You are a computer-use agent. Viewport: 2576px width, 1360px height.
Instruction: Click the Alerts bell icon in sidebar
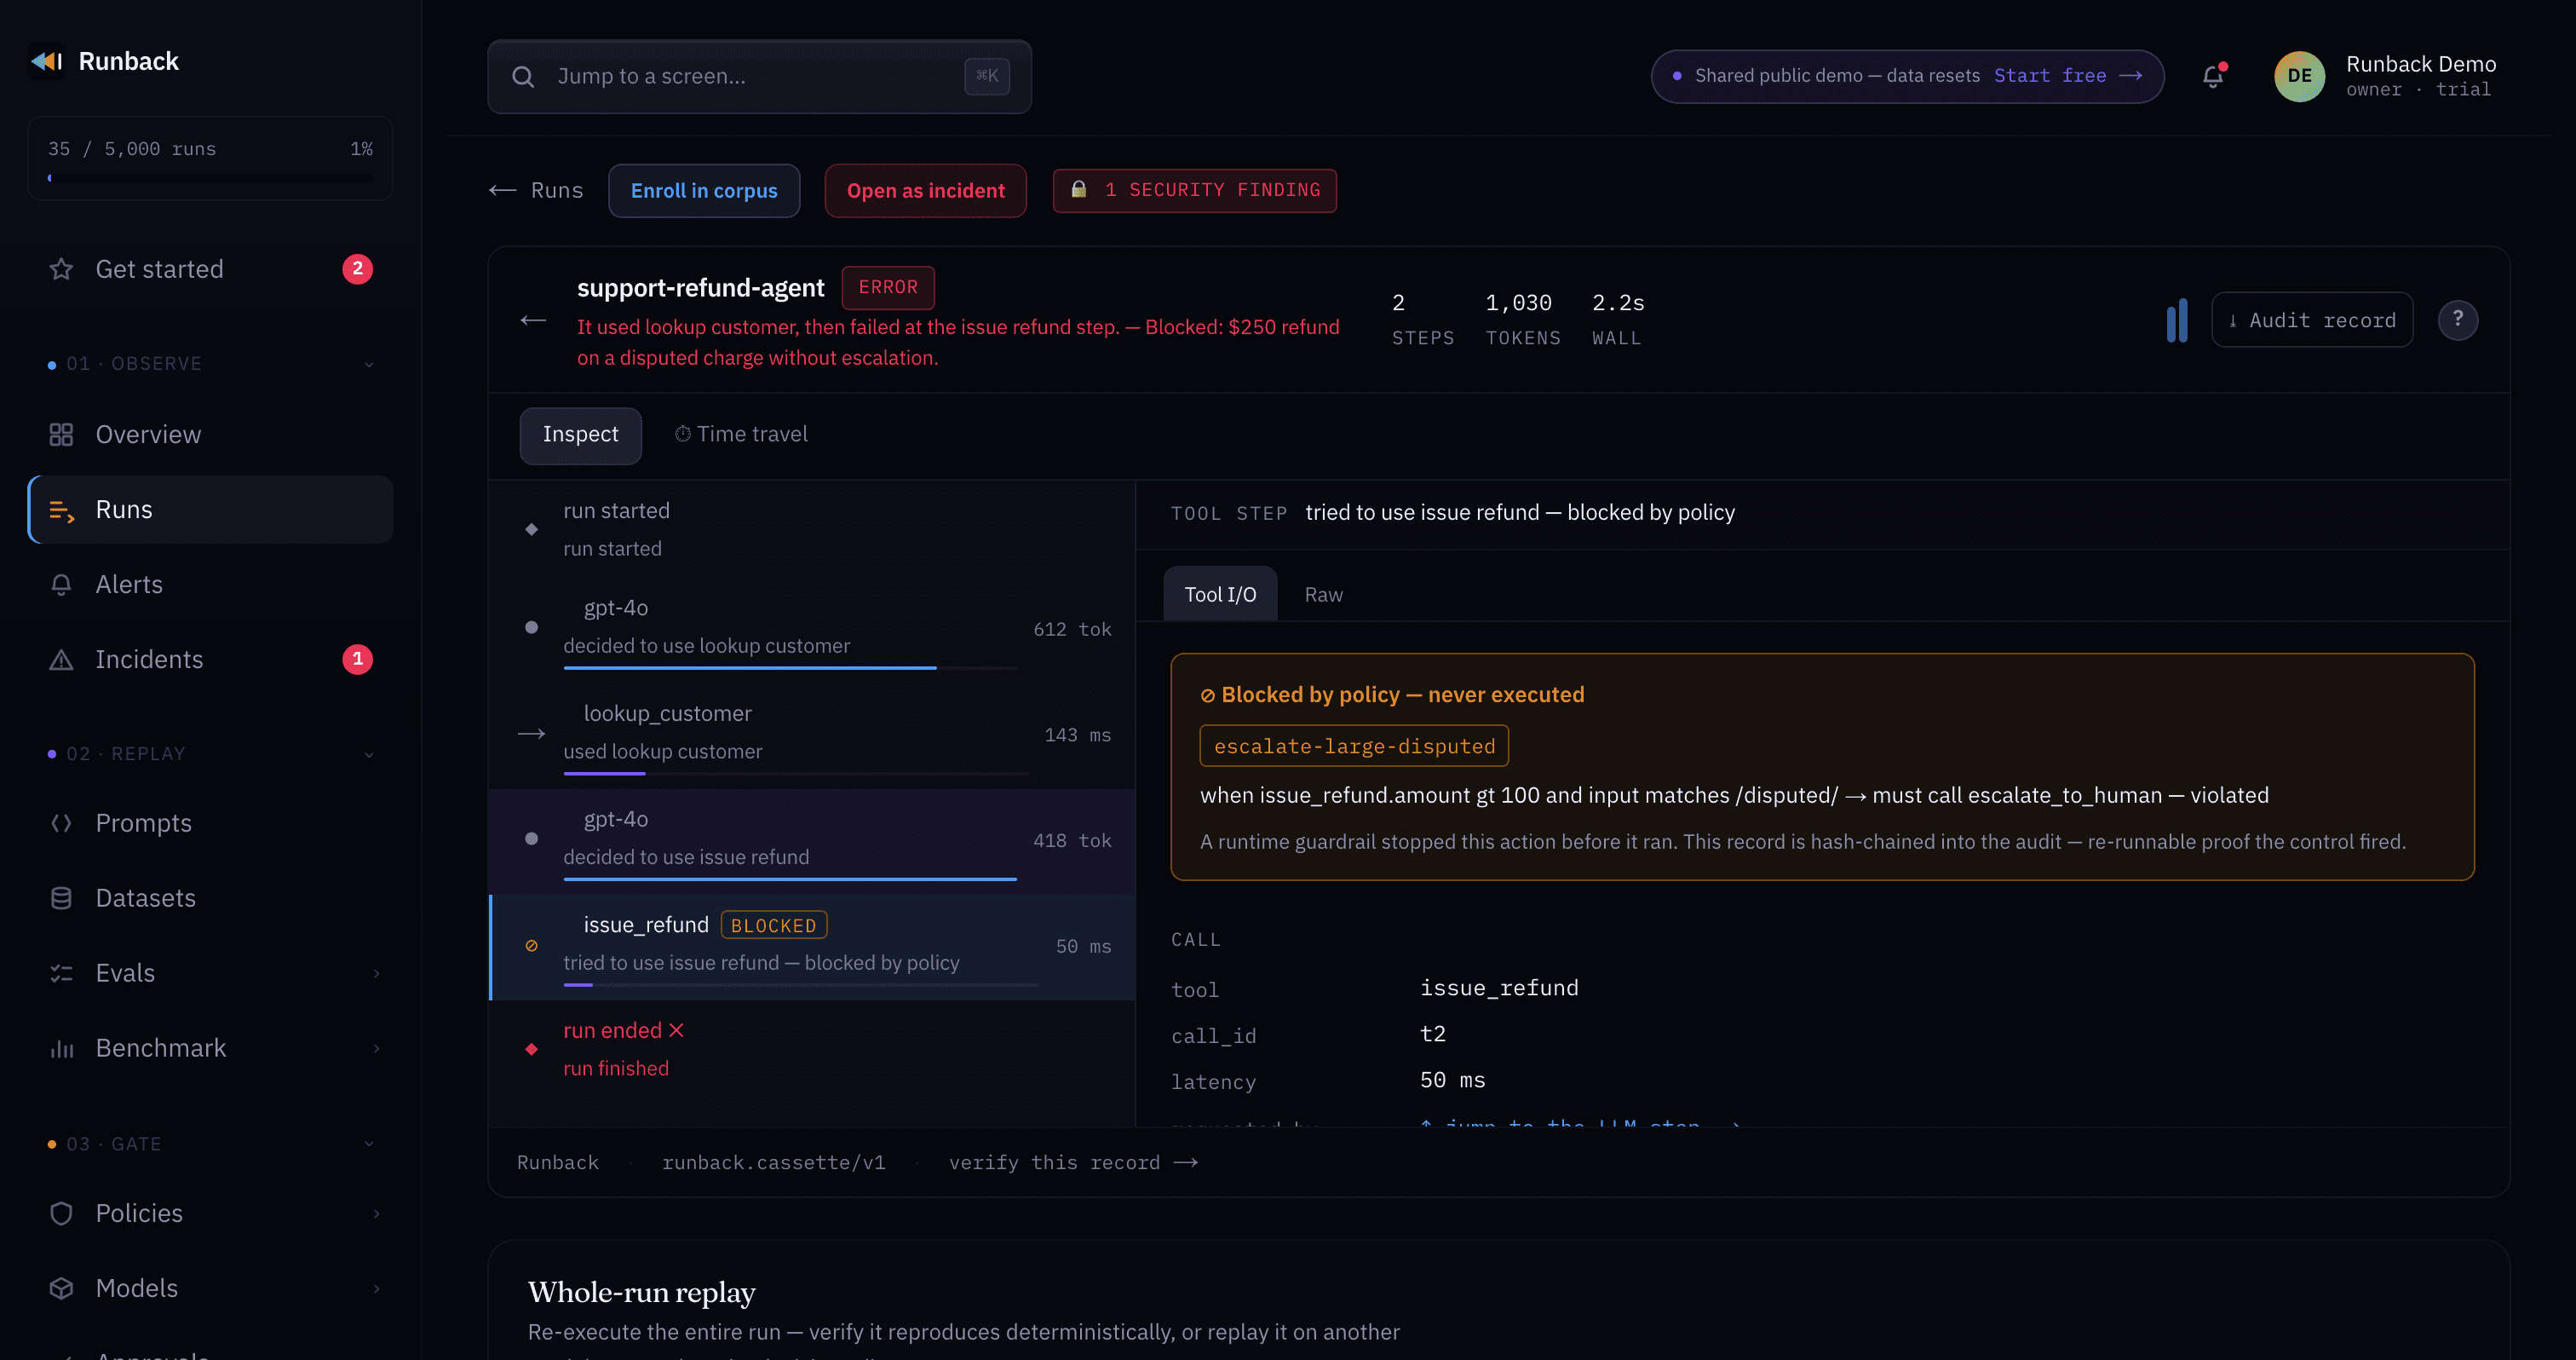(61, 584)
